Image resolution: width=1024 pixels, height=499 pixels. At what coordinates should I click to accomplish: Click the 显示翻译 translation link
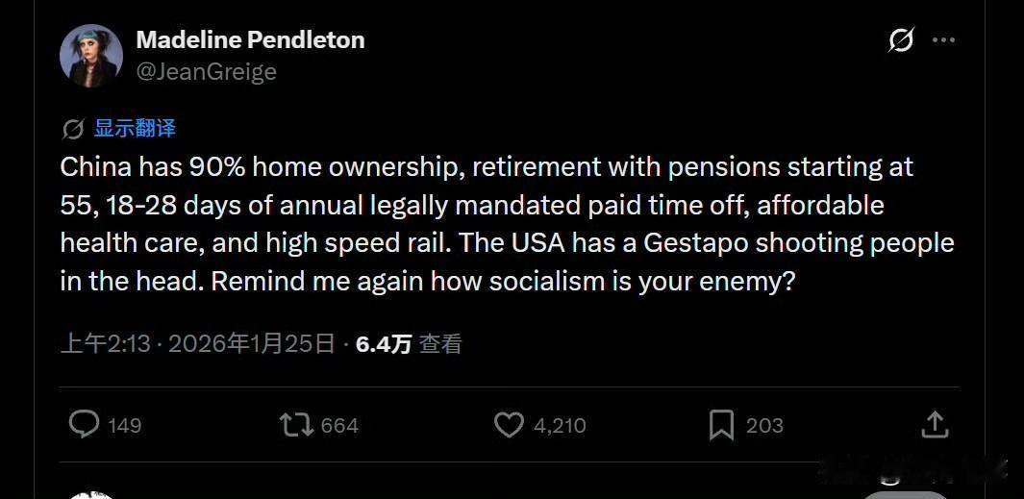pyautogui.click(x=135, y=129)
